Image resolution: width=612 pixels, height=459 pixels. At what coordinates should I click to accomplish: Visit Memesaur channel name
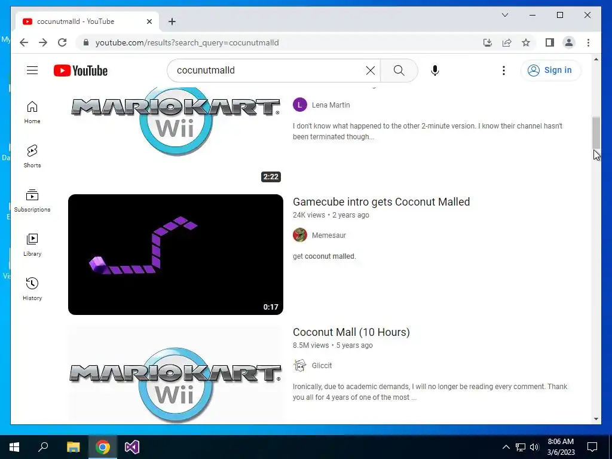[329, 235]
